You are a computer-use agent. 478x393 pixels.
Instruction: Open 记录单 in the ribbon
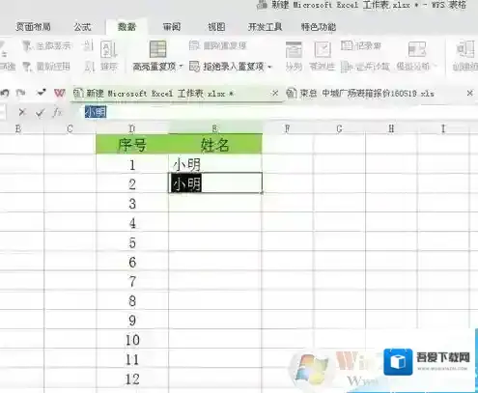tap(361, 45)
